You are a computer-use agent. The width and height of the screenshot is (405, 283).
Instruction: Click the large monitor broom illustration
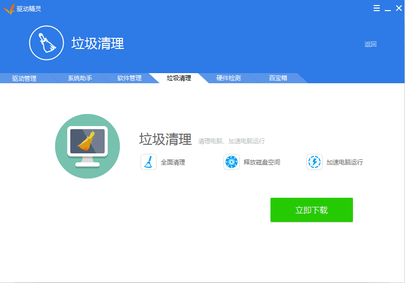click(x=87, y=146)
